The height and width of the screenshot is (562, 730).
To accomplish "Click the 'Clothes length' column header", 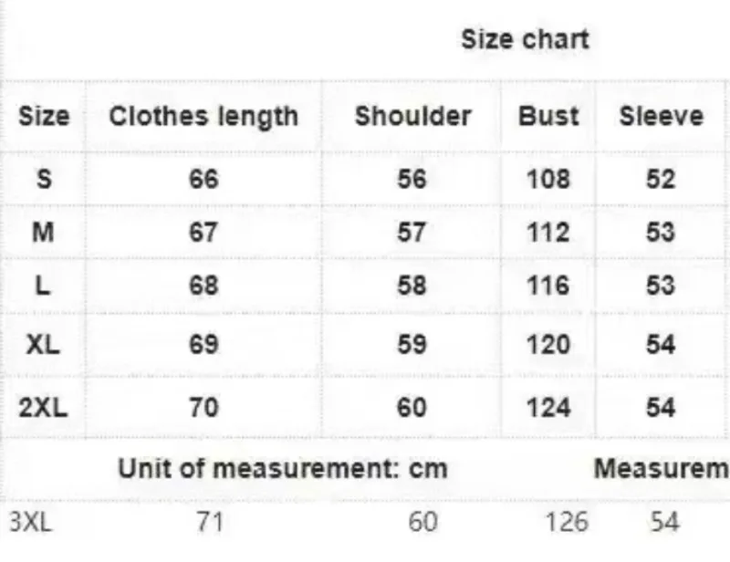I will tap(203, 117).
